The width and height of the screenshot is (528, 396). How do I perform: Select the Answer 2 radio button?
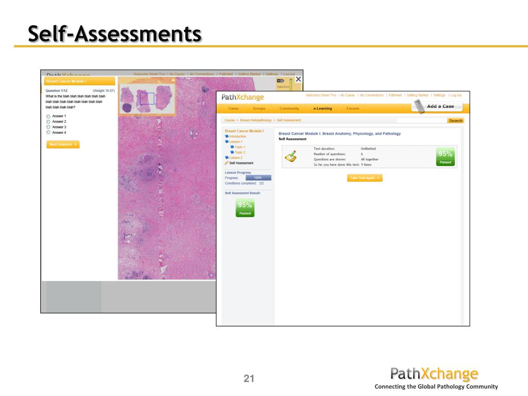[x=48, y=122]
